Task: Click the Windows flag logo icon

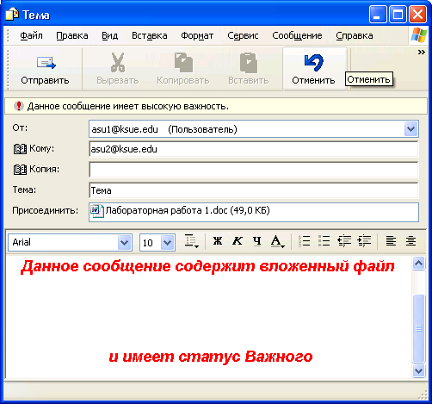Action: [x=419, y=35]
